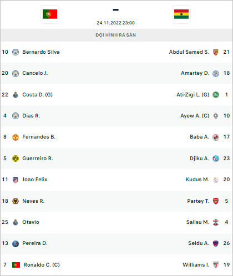Click Manchester United crest beside Fernandes B.

click(x=16, y=137)
